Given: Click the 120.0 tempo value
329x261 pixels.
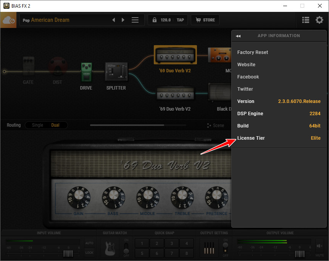Looking at the screenshot, I should click(x=166, y=20).
